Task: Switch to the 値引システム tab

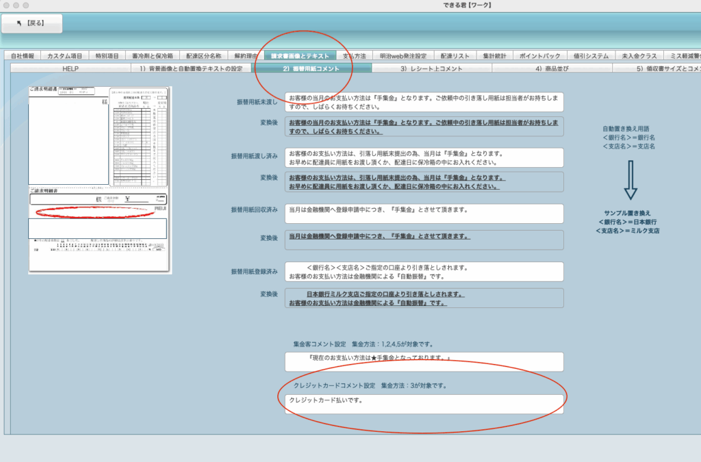Action: coord(591,56)
